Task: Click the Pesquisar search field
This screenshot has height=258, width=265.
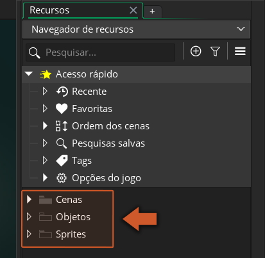Action: 101,52
